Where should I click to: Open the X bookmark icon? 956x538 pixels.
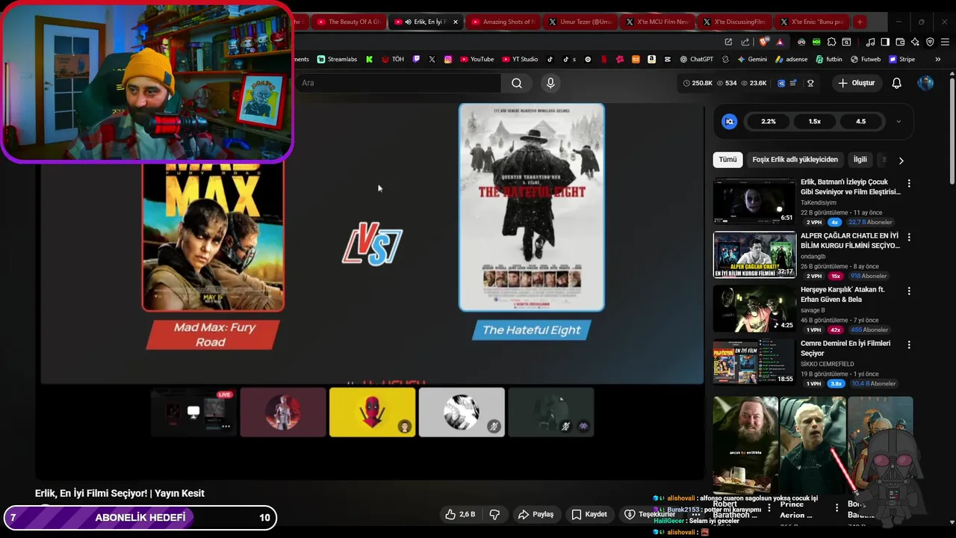[x=432, y=59]
